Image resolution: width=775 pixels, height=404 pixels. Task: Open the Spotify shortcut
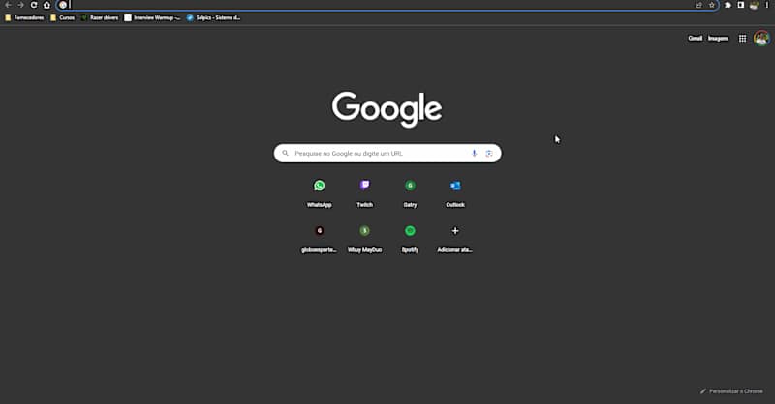coord(410,239)
